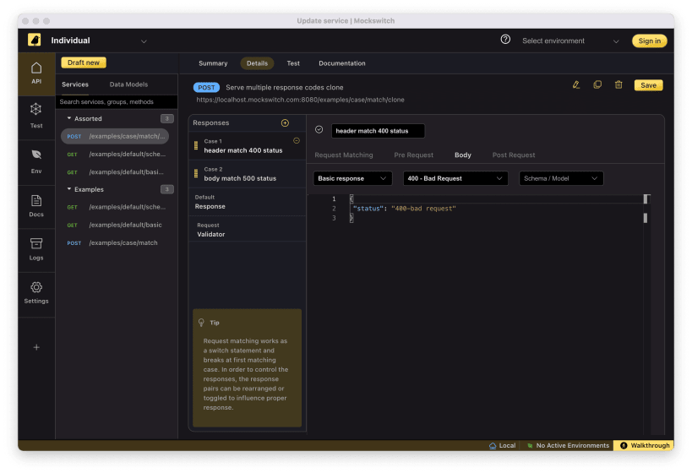Click the plus icon in left sidebar

(x=36, y=347)
